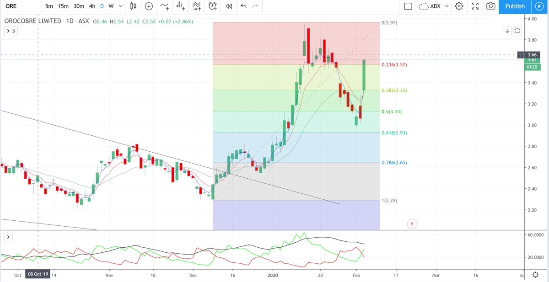Click the 3.62 current price tag
Viewport: 549px width, 282px height.
533,60
